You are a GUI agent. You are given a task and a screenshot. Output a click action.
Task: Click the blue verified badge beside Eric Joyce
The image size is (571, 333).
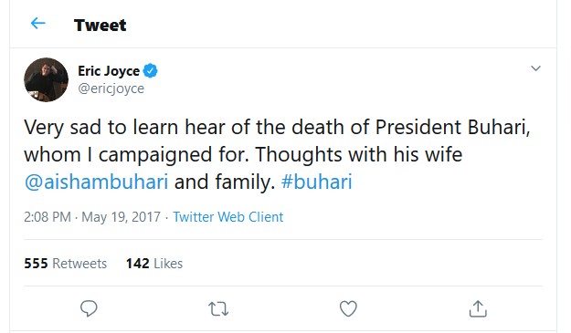pos(150,70)
